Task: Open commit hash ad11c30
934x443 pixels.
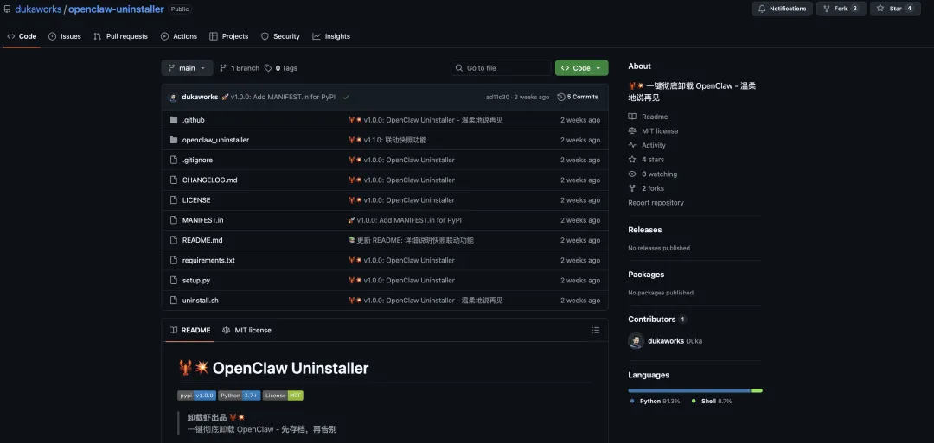Action: (498, 97)
